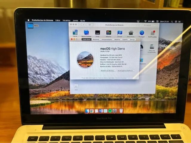
Task: Open Dock preference pane
Action: point(98,34)
